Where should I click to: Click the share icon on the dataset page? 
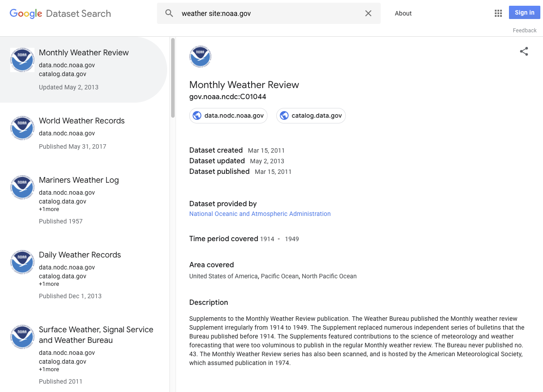(x=524, y=51)
